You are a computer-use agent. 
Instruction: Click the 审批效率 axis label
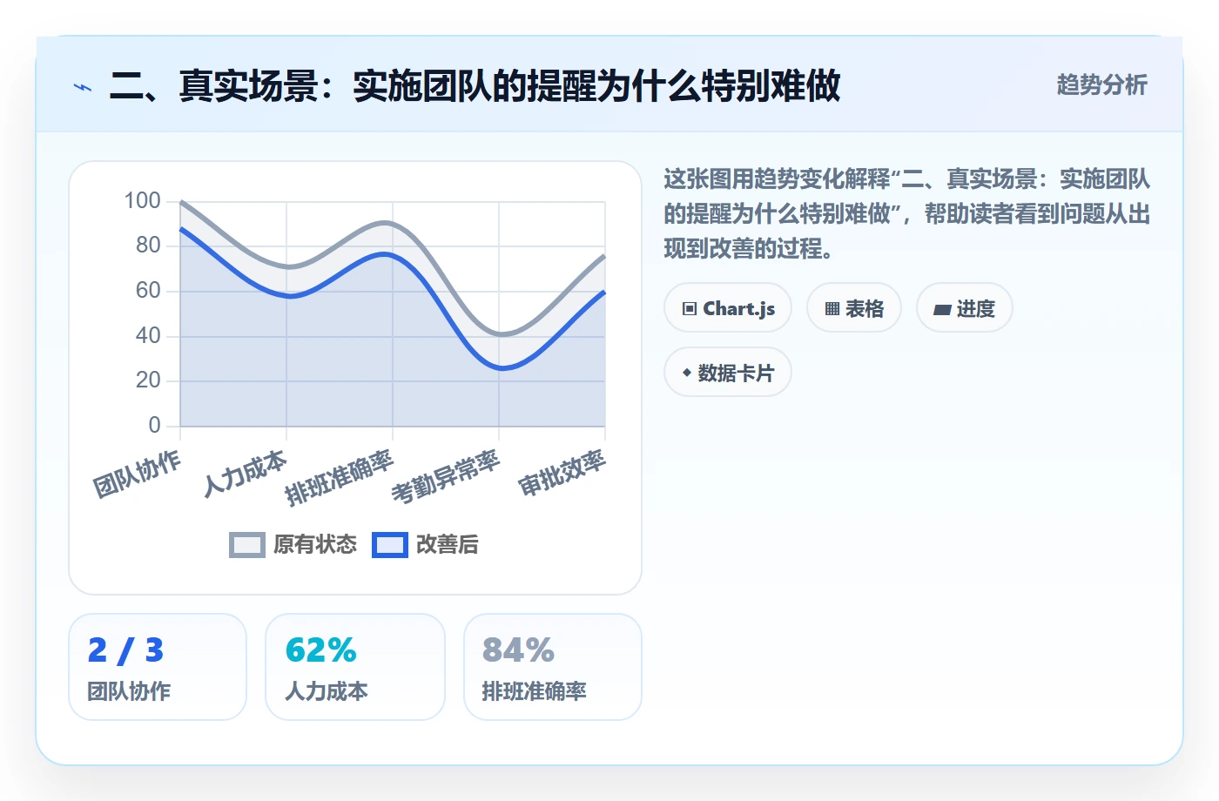click(562, 473)
